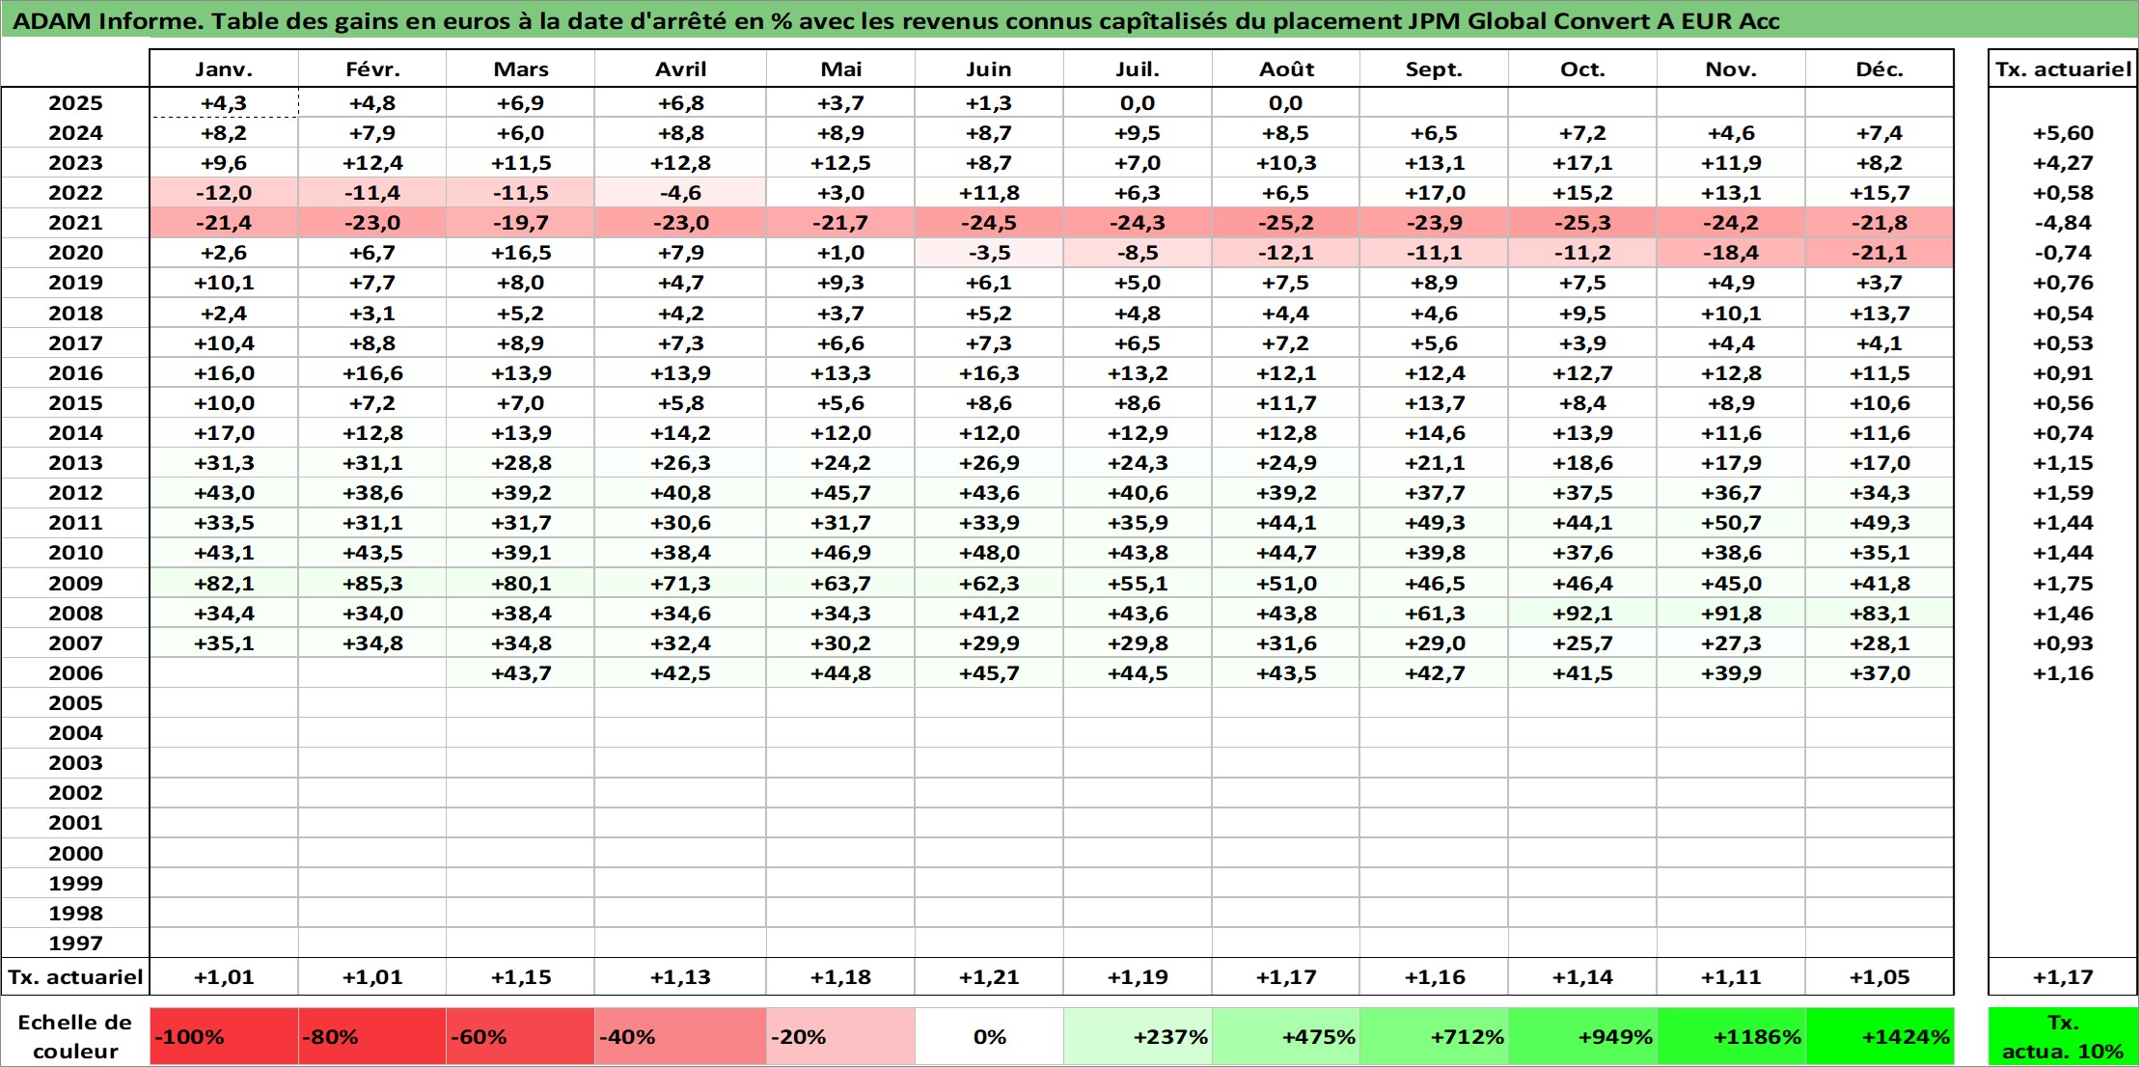Select the 2016 Févr. cell +16,6

372,373
